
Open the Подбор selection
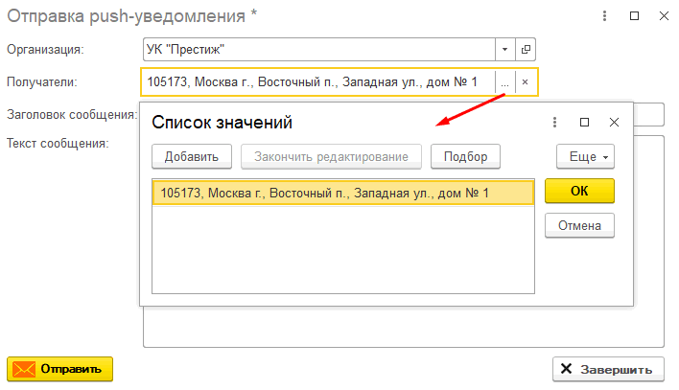[465, 156]
